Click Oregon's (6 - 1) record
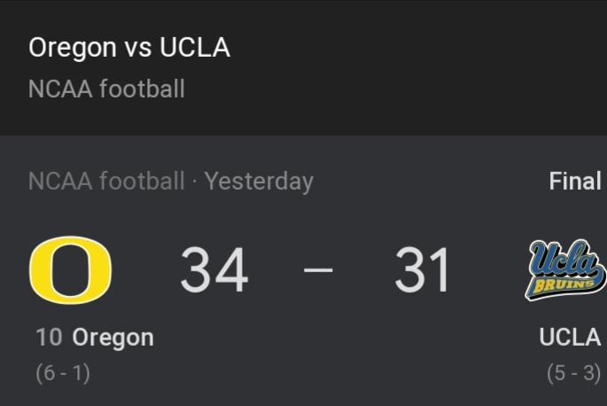The width and height of the screenshot is (607, 406). [x=63, y=372]
